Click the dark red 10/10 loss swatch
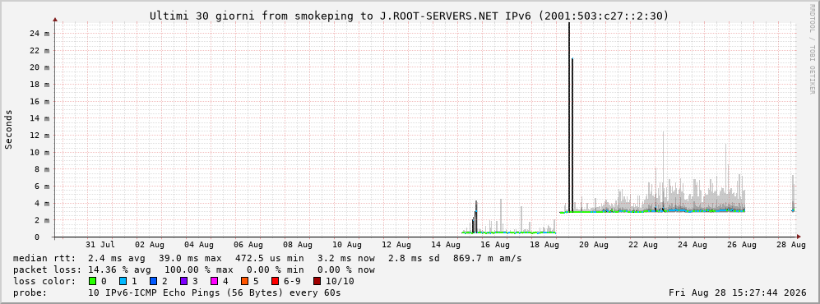 317,282
